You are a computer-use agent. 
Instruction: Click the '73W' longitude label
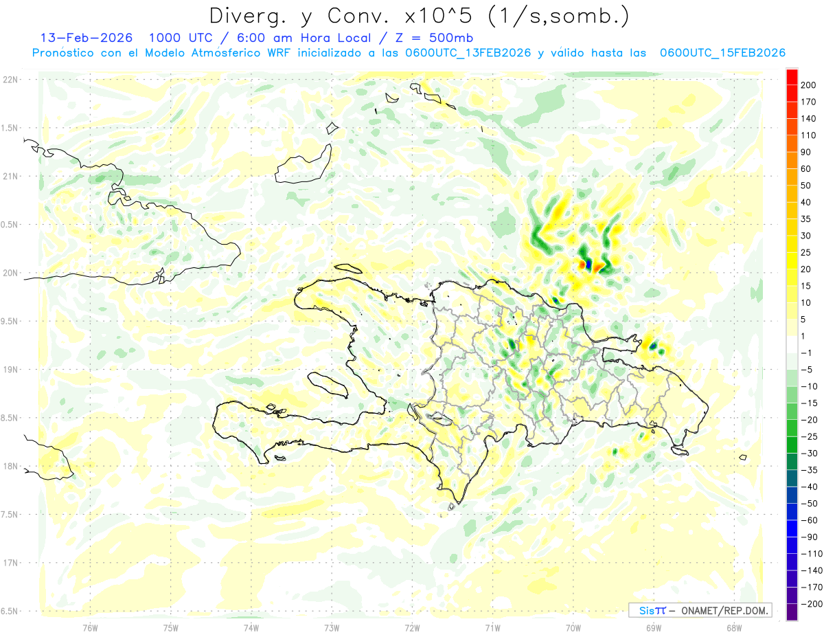332,627
